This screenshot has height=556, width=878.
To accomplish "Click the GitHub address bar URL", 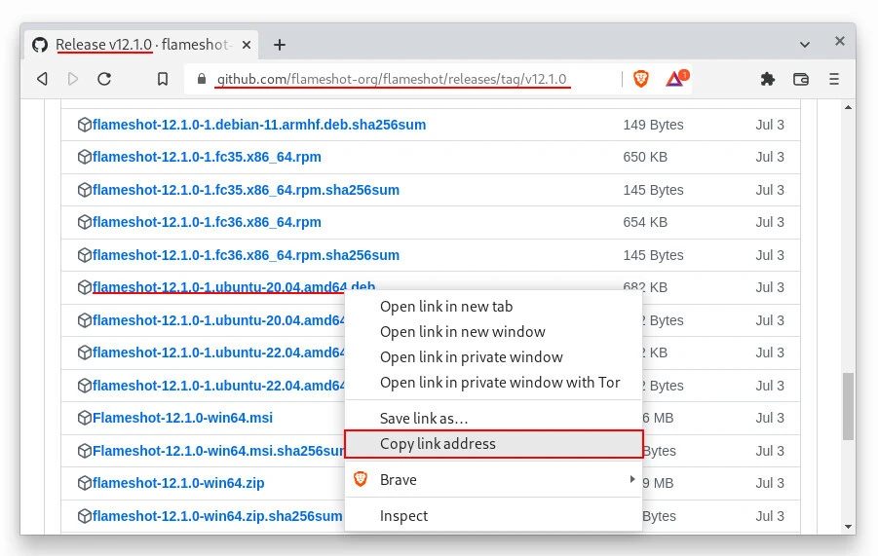I will click(390, 79).
